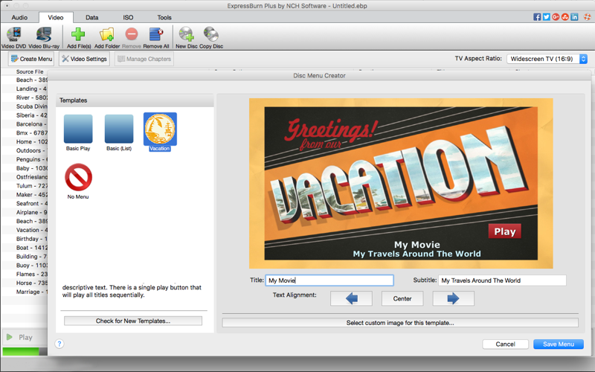Viewport: 595px width, 372px height.
Task: Select the Basic Play template
Action: pyautogui.click(x=78, y=129)
